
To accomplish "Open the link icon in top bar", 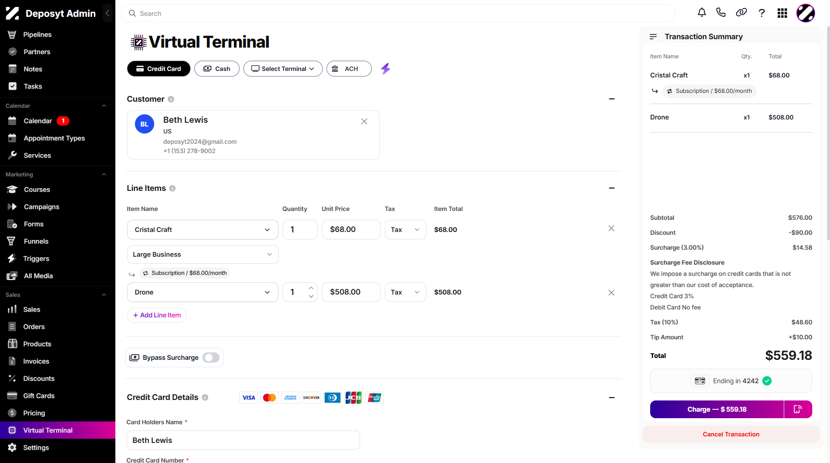I will click(x=741, y=13).
